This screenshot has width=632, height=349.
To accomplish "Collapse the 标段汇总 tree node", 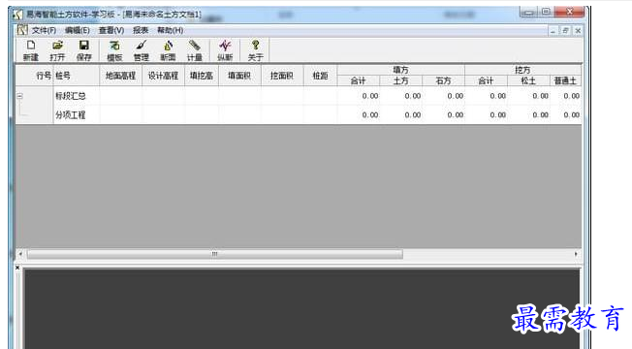I will pyautogui.click(x=19, y=96).
